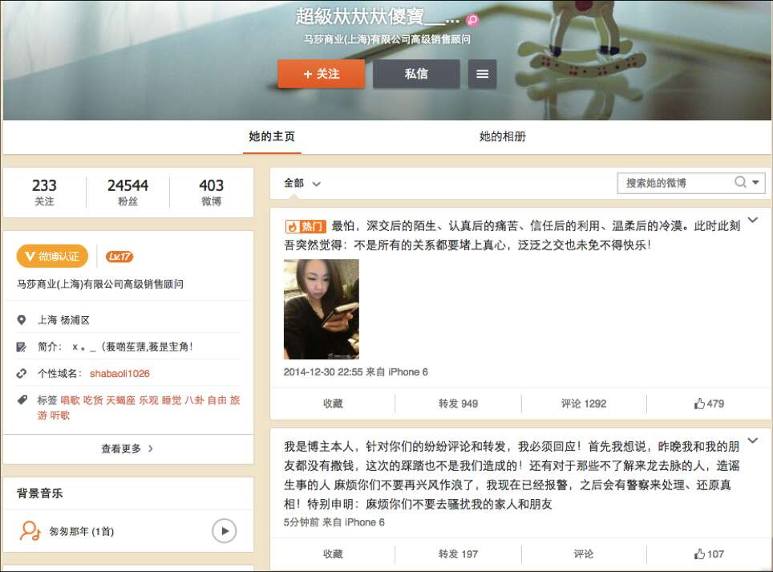Open chevron menu on the 我是博主本人 post
This screenshot has width=773, height=572.
coord(753,440)
